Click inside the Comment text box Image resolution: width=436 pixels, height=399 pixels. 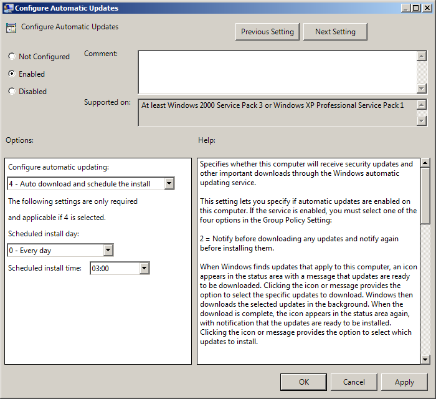pyautogui.click(x=277, y=72)
